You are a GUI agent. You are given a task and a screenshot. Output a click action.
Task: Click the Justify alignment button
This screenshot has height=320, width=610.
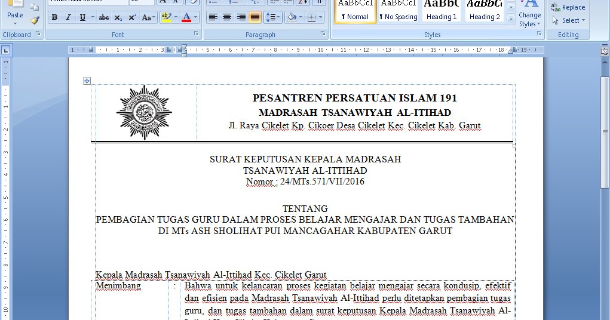coord(255,17)
